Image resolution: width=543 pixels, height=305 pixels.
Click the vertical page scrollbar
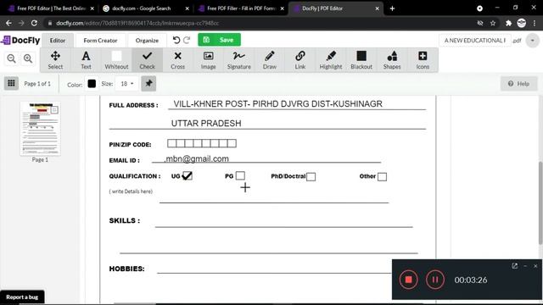(x=540, y=203)
